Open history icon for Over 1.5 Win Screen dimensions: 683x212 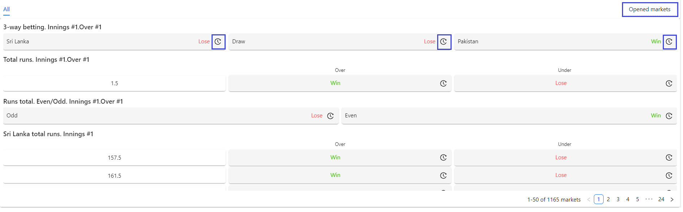pyautogui.click(x=444, y=83)
